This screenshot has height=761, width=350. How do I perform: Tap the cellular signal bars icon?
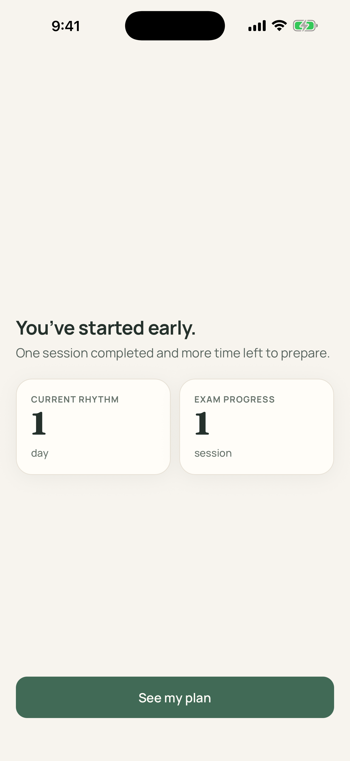[257, 26]
